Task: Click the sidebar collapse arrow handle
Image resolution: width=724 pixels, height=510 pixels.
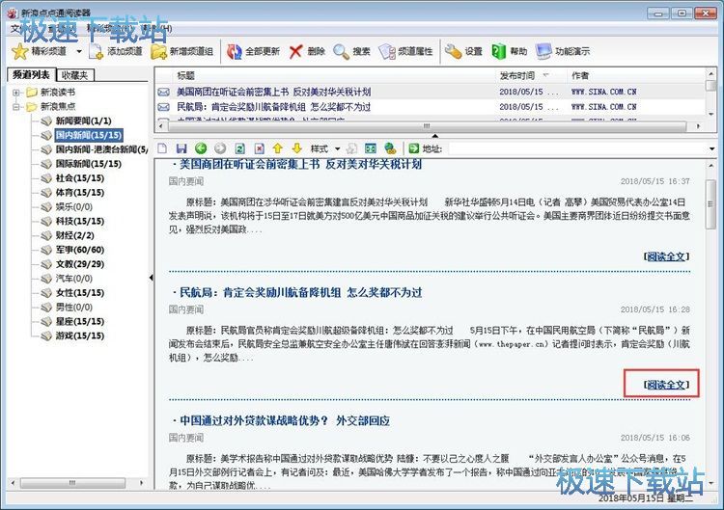Action: pyautogui.click(x=151, y=278)
